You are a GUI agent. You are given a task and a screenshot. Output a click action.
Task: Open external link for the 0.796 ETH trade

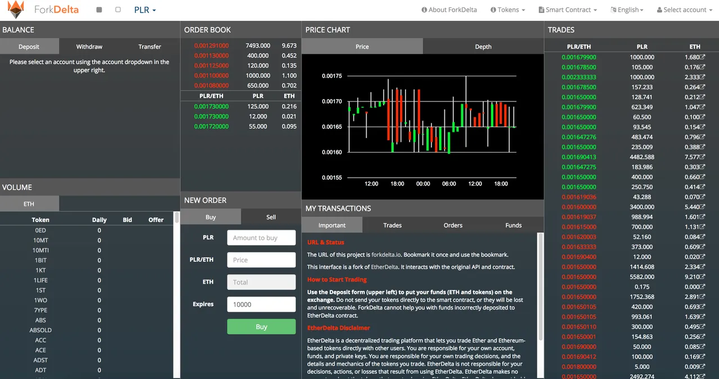coord(703,137)
